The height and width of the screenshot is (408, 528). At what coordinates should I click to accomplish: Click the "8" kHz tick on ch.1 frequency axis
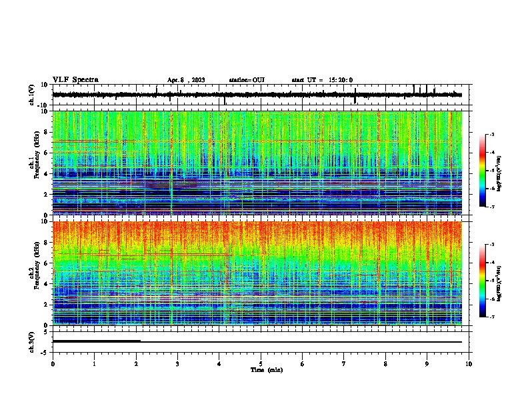(x=47, y=133)
